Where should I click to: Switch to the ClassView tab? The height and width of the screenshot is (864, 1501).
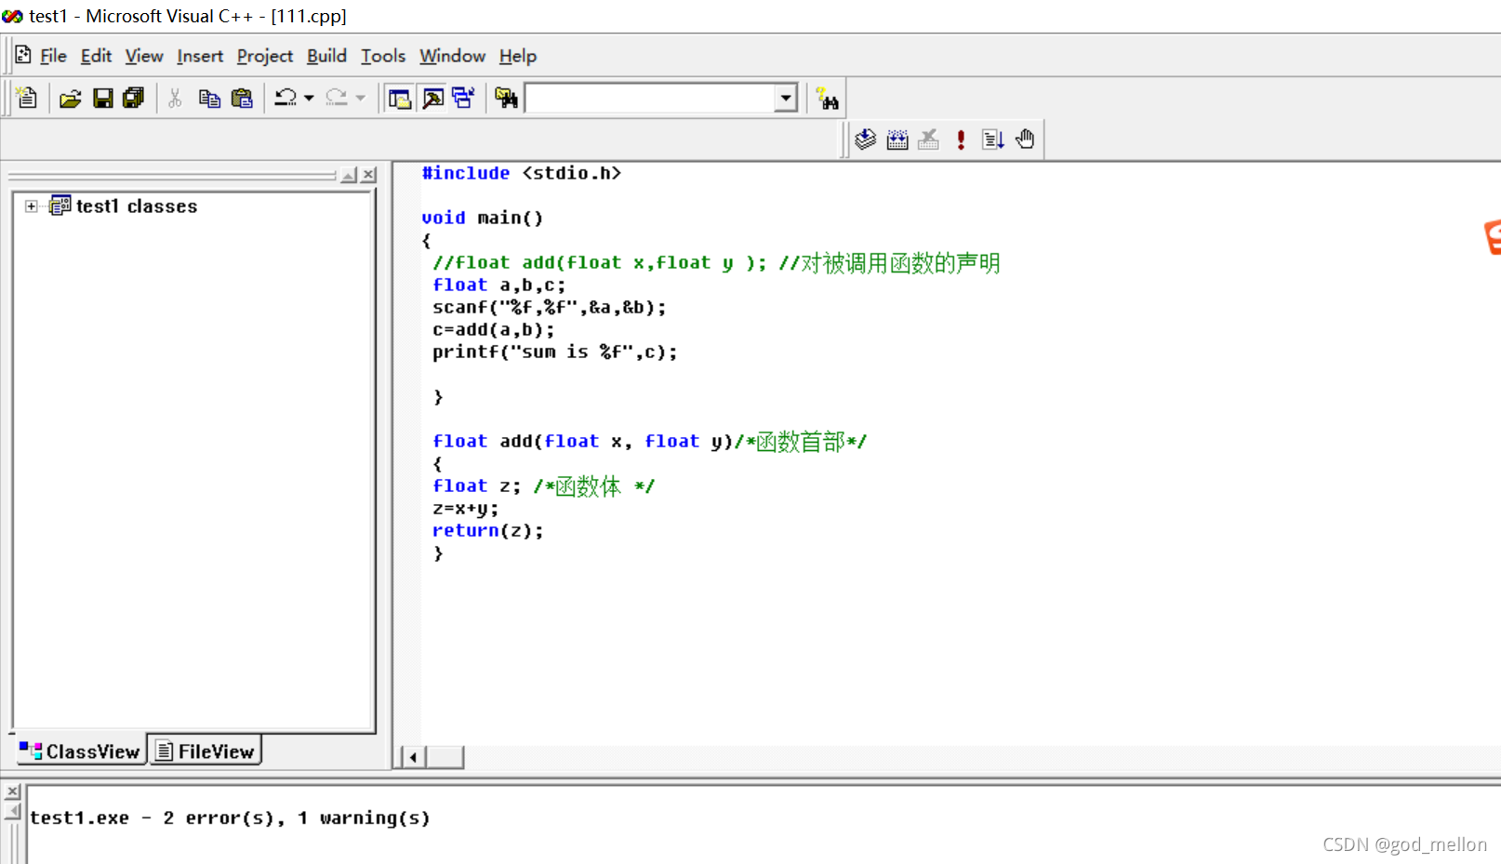tap(80, 751)
